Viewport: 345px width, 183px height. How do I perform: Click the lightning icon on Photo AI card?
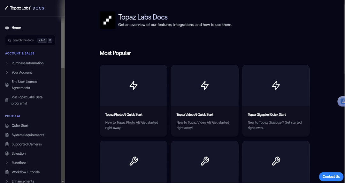pyautogui.click(x=134, y=85)
